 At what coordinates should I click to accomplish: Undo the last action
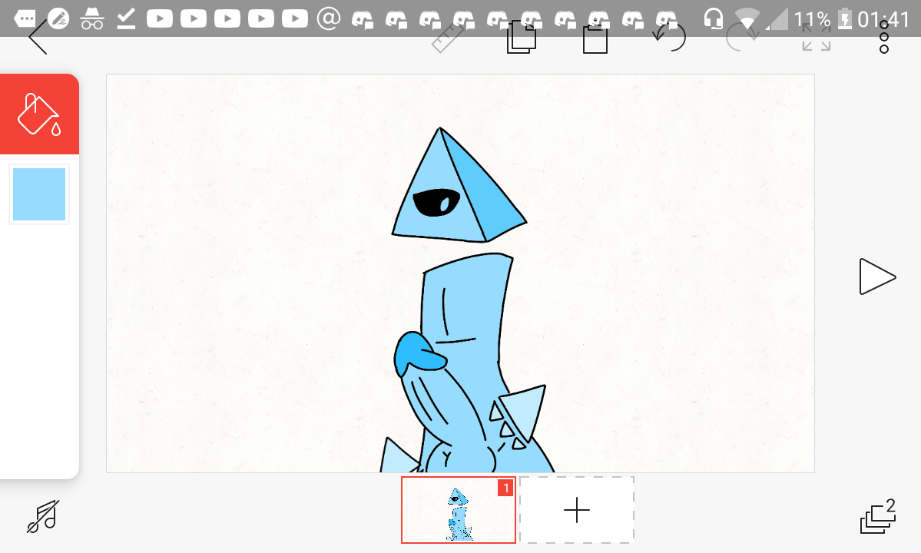669,38
